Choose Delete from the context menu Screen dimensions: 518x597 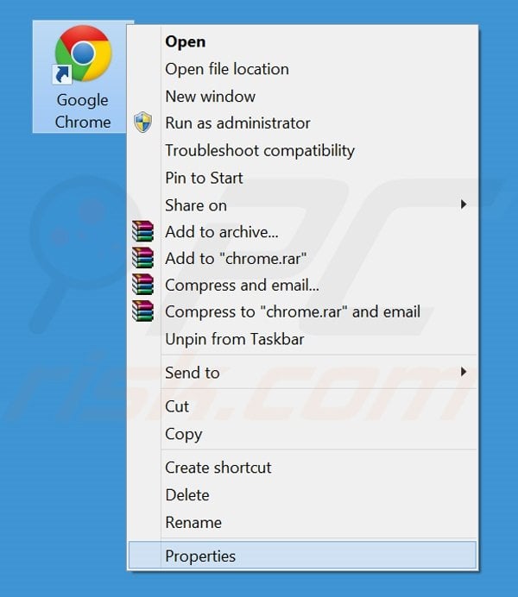click(x=303, y=495)
